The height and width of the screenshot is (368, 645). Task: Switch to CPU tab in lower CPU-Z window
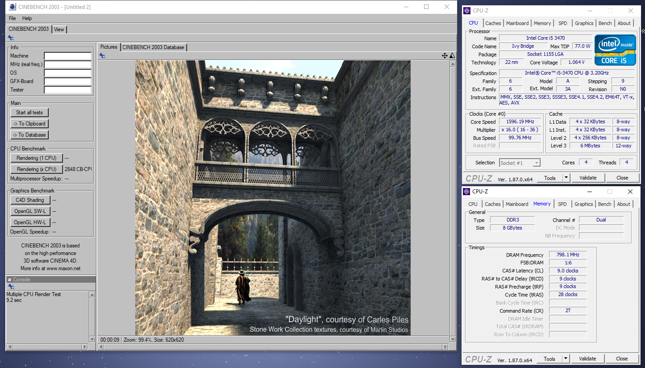click(x=473, y=204)
